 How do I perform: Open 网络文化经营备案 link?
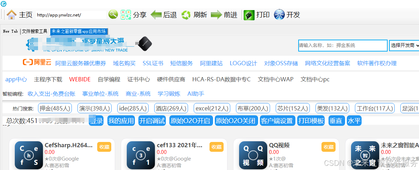(x=327, y=63)
